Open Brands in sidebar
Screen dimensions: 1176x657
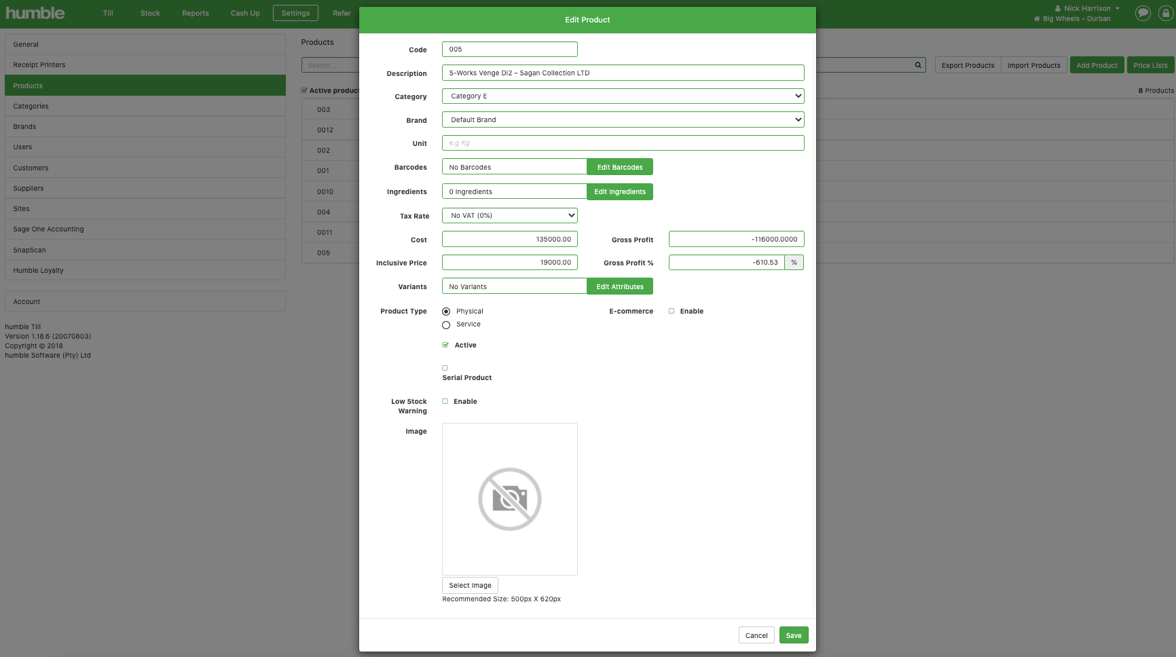145,126
